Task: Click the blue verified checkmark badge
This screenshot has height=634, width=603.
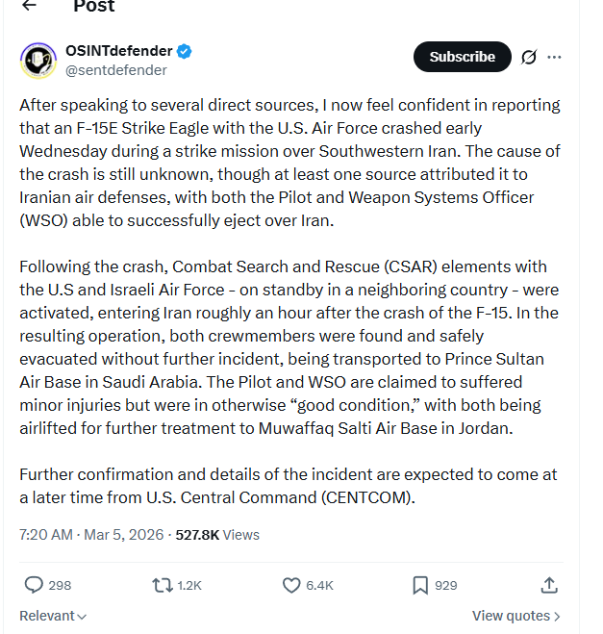Action: tap(185, 51)
